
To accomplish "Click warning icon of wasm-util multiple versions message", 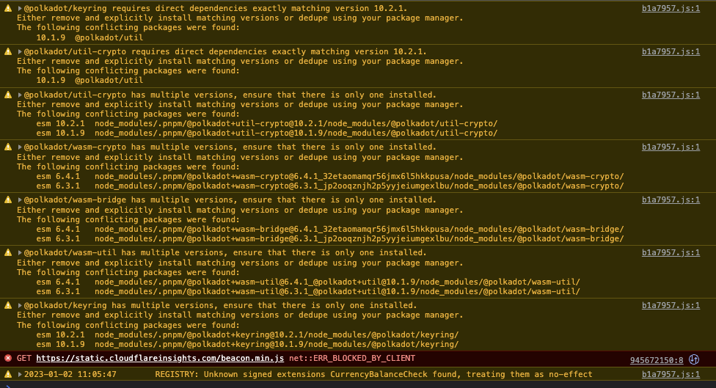I will point(8,252).
